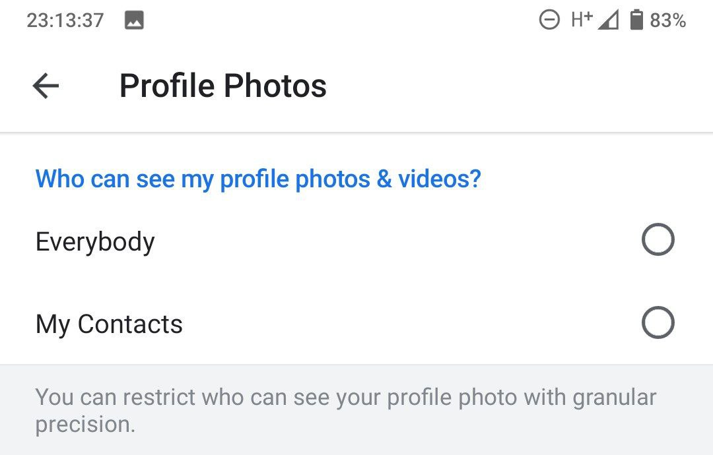The height and width of the screenshot is (455, 713).
Task: Tap the do-not-disturb status icon
Action: click(549, 20)
